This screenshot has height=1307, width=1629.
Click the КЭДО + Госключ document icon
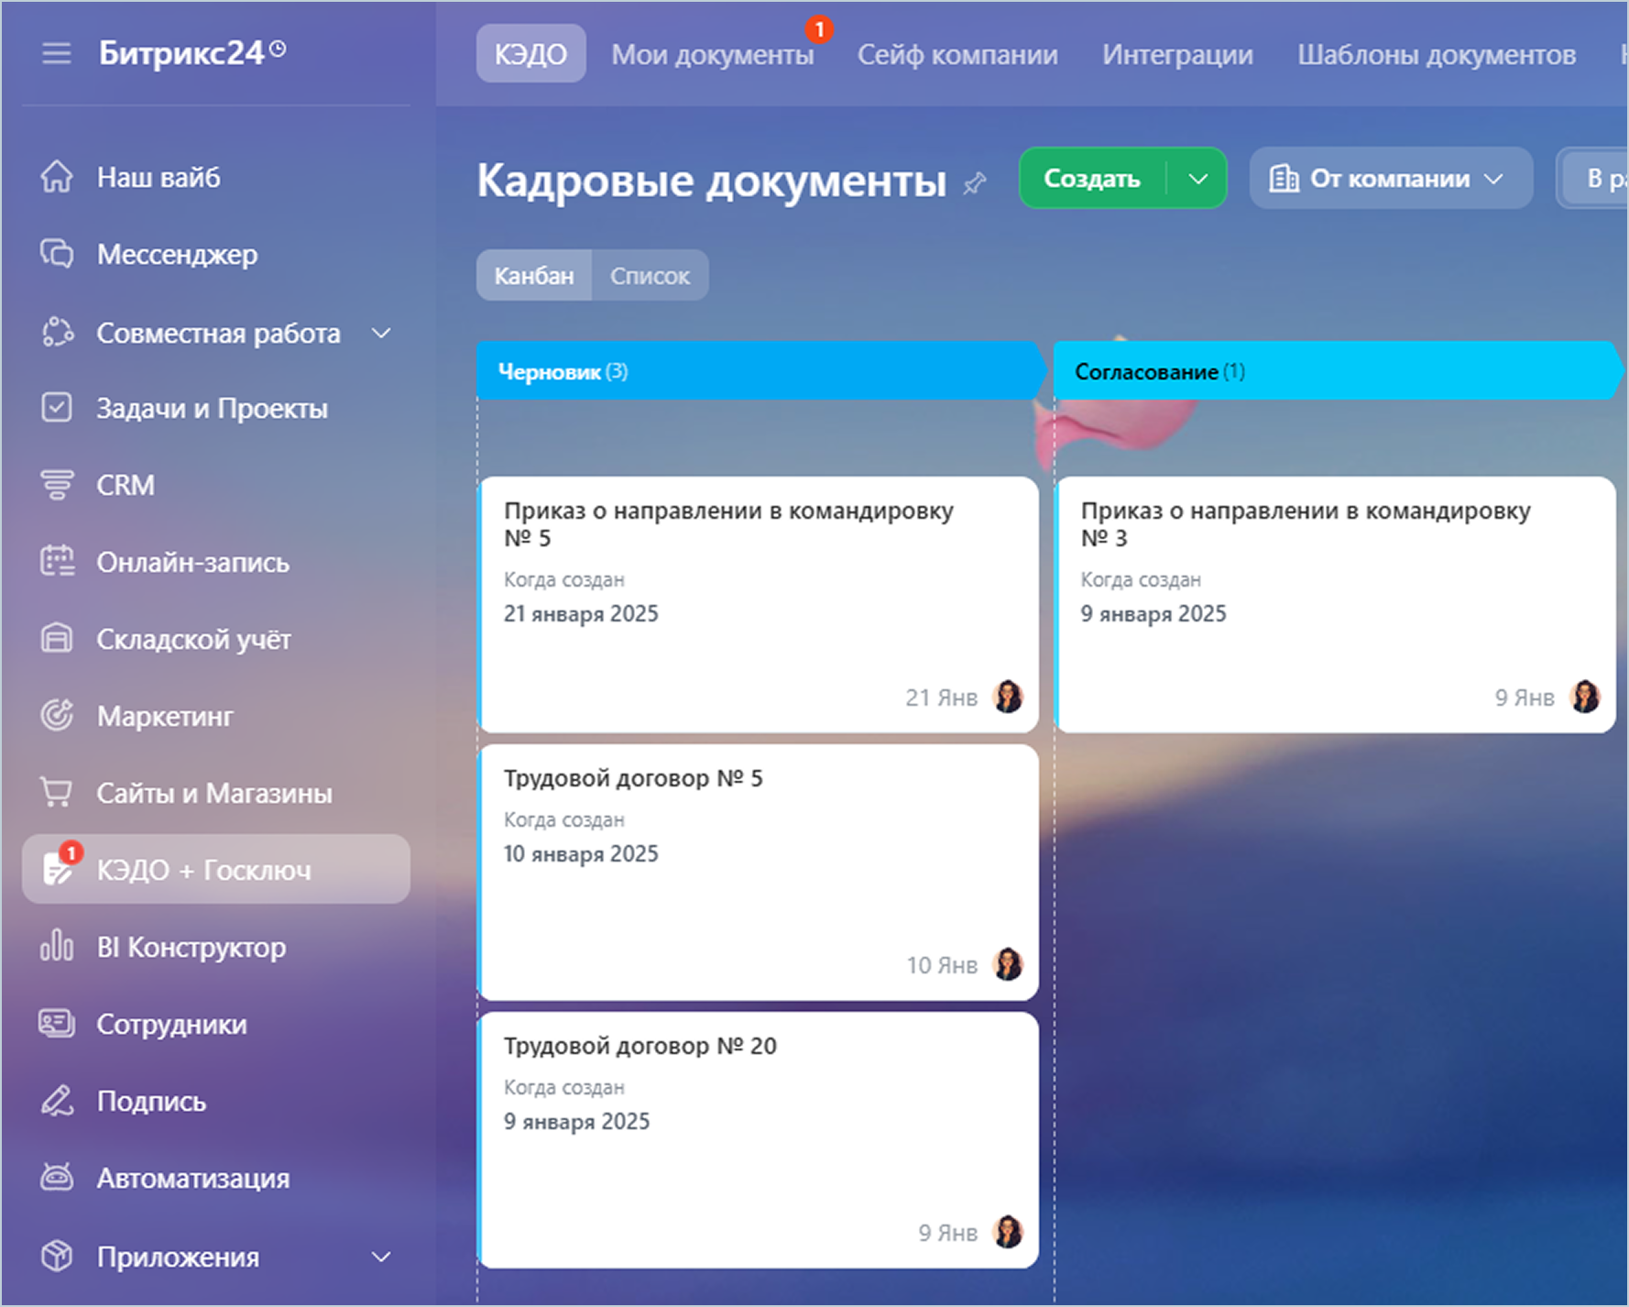click(59, 869)
